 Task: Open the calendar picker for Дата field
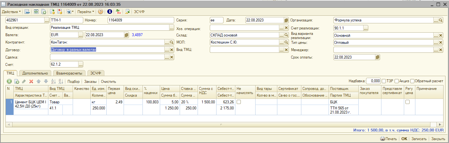(286, 20)
